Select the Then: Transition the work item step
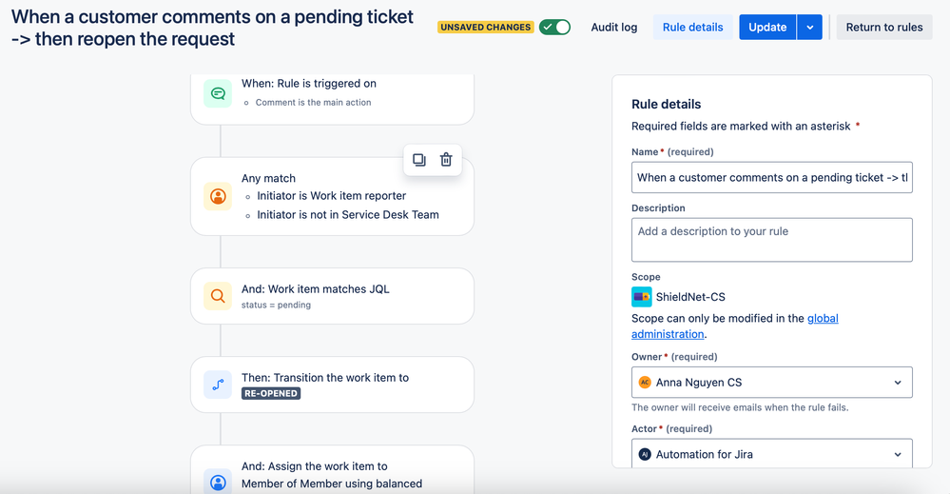The image size is (950, 494). pos(332,385)
